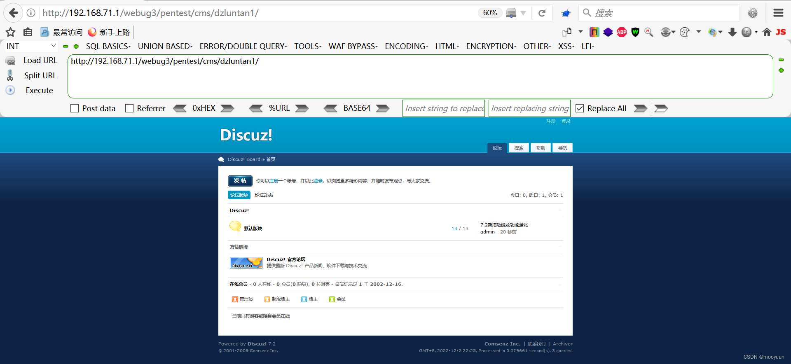Encode with right arrow after BASE64

click(383, 108)
